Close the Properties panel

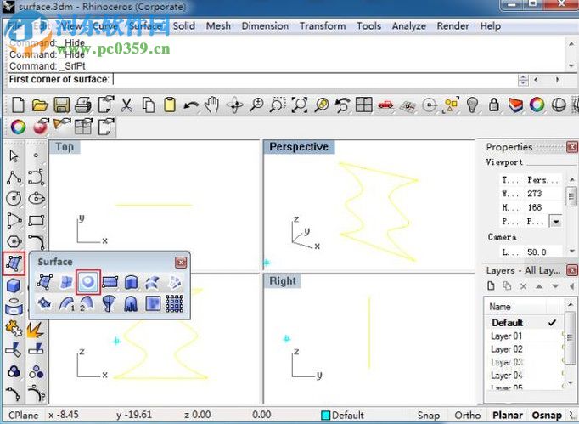click(x=572, y=147)
